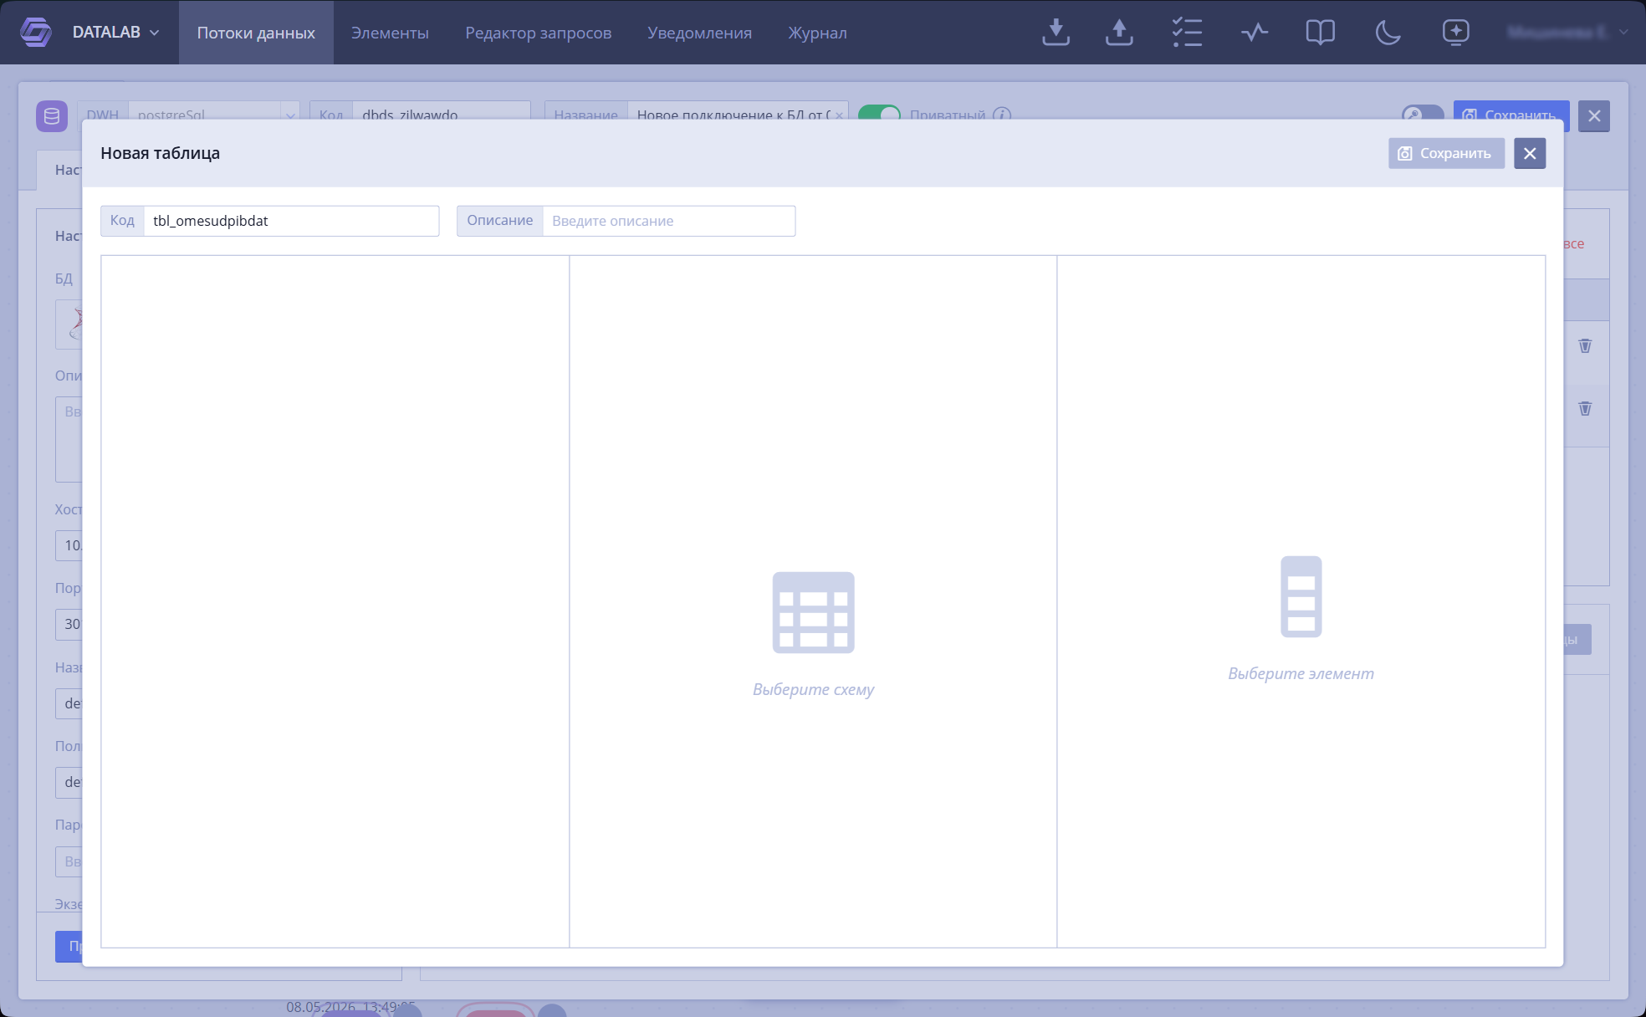Open the activity pulse monitor icon

pyautogui.click(x=1255, y=32)
